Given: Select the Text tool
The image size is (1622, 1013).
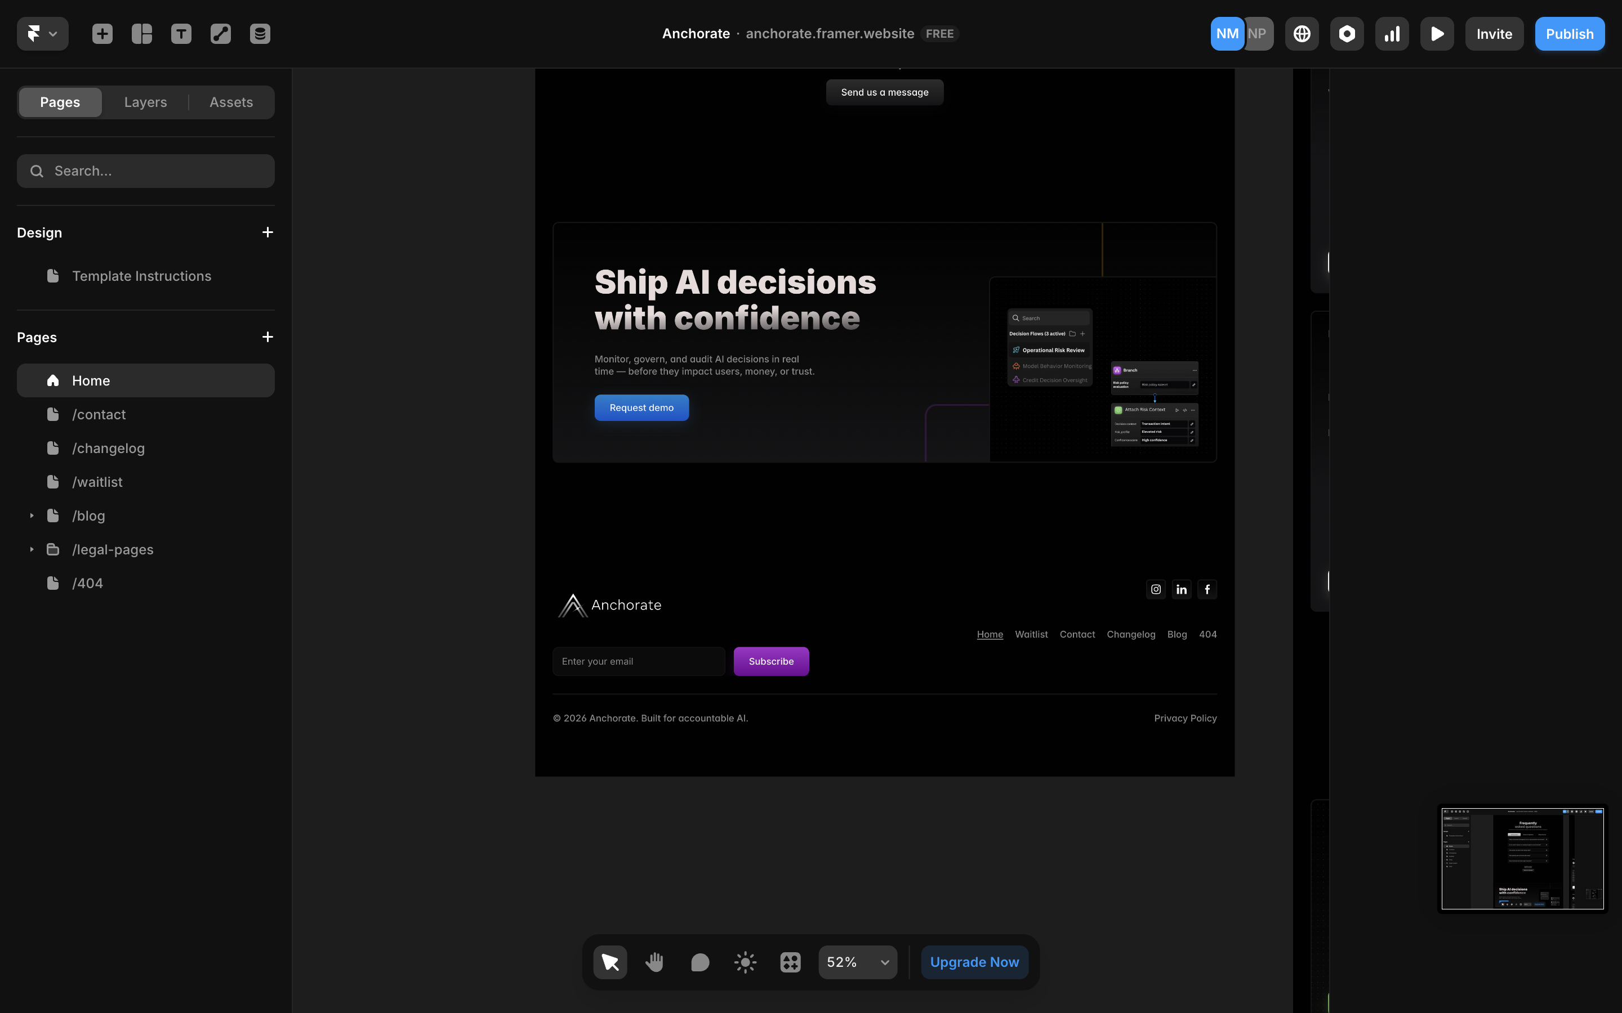Looking at the screenshot, I should tap(181, 33).
